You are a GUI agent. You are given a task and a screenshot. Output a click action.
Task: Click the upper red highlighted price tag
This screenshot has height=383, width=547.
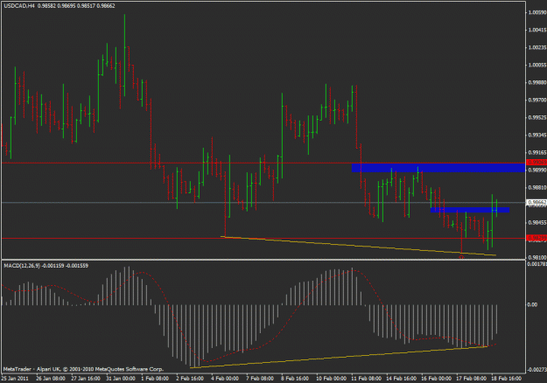click(x=536, y=163)
